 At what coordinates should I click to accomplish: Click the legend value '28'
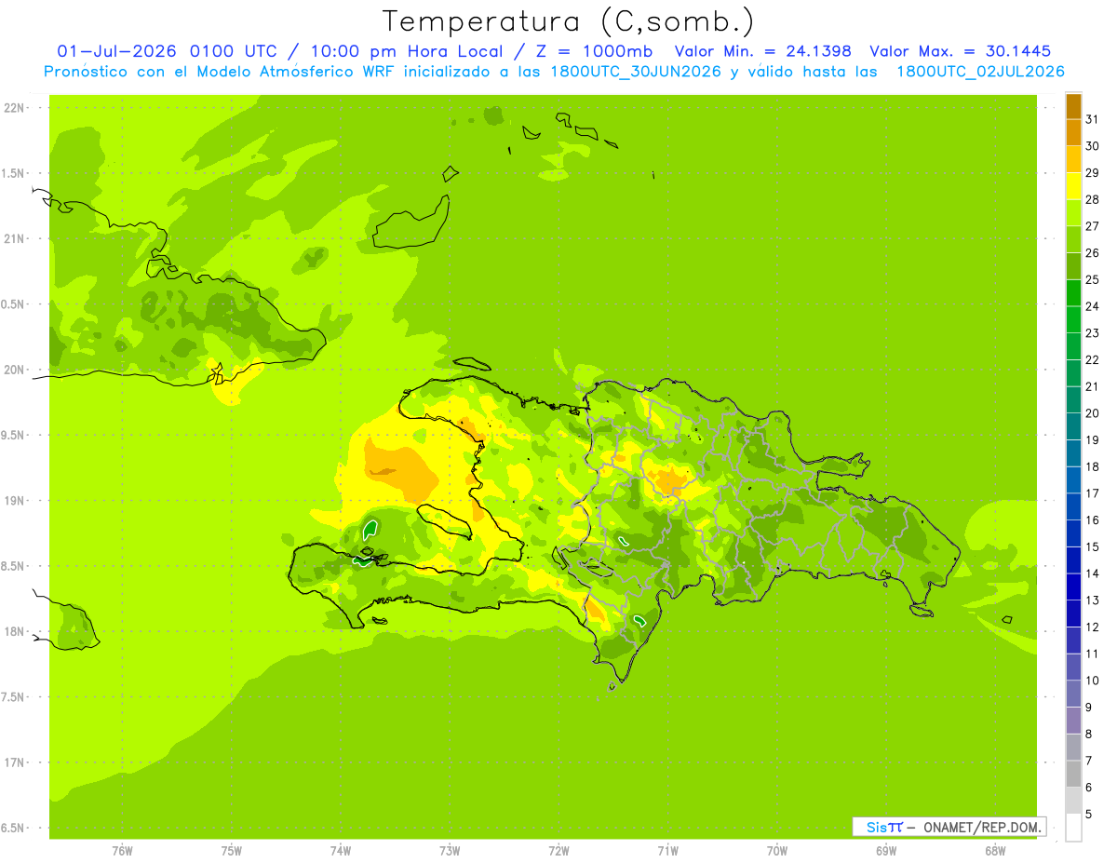point(1093,199)
